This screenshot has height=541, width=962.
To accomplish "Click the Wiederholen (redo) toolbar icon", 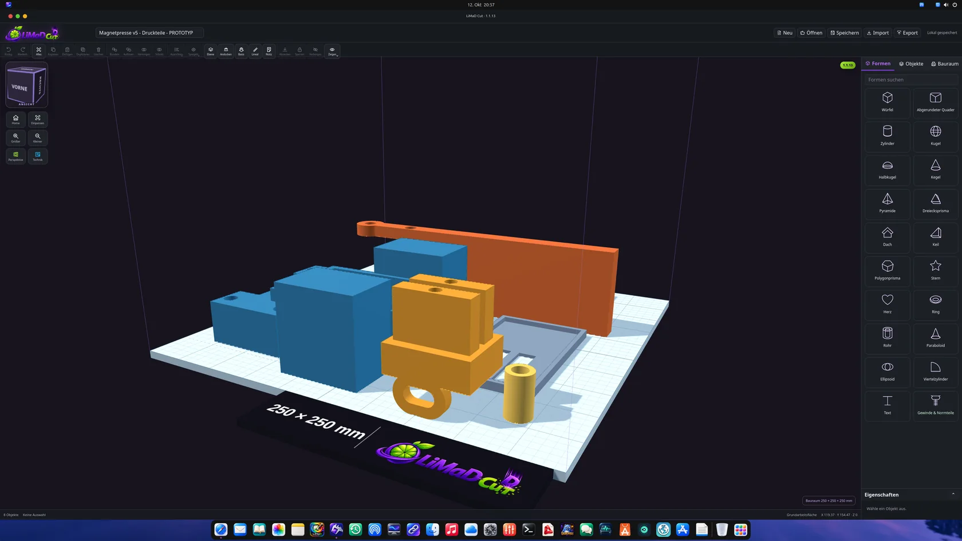I will click(22, 51).
